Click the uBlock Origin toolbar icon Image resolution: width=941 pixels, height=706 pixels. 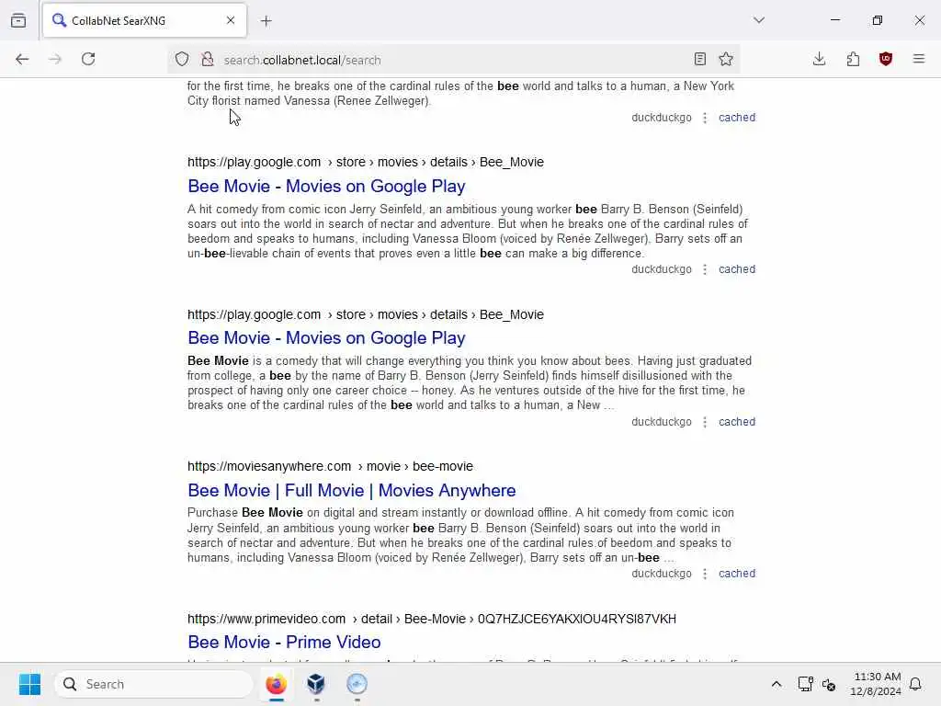[886, 59]
